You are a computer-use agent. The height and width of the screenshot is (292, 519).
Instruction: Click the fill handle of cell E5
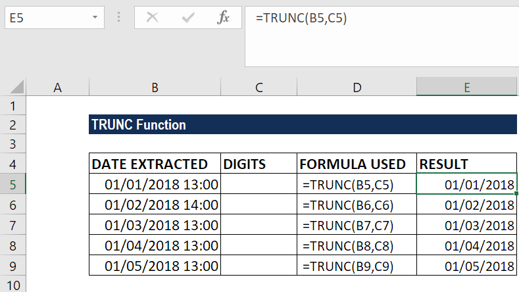(x=516, y=193)
